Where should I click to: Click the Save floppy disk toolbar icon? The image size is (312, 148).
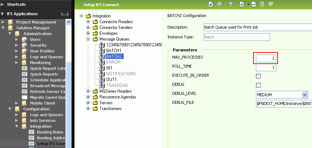(230, 4)
